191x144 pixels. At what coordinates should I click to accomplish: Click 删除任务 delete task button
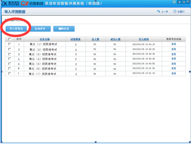(64, 29)
